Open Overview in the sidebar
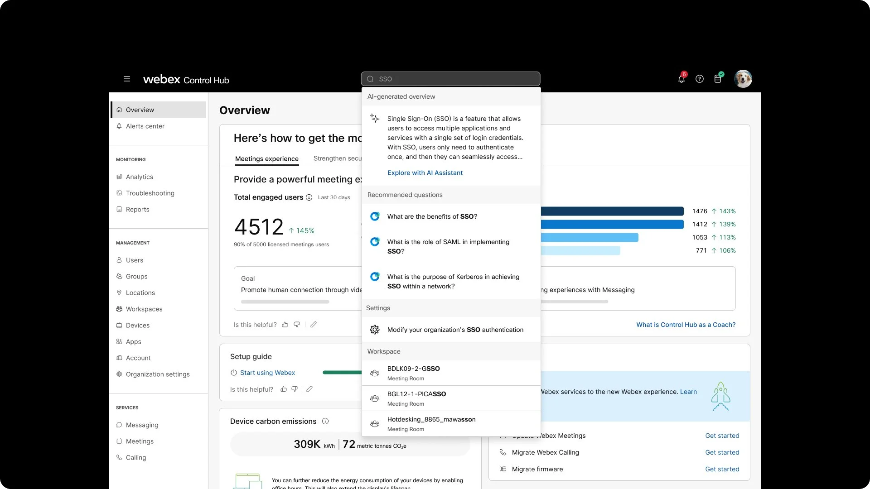Image resolution: width=870 pixels, height=489 pixels. coord(159,110)
